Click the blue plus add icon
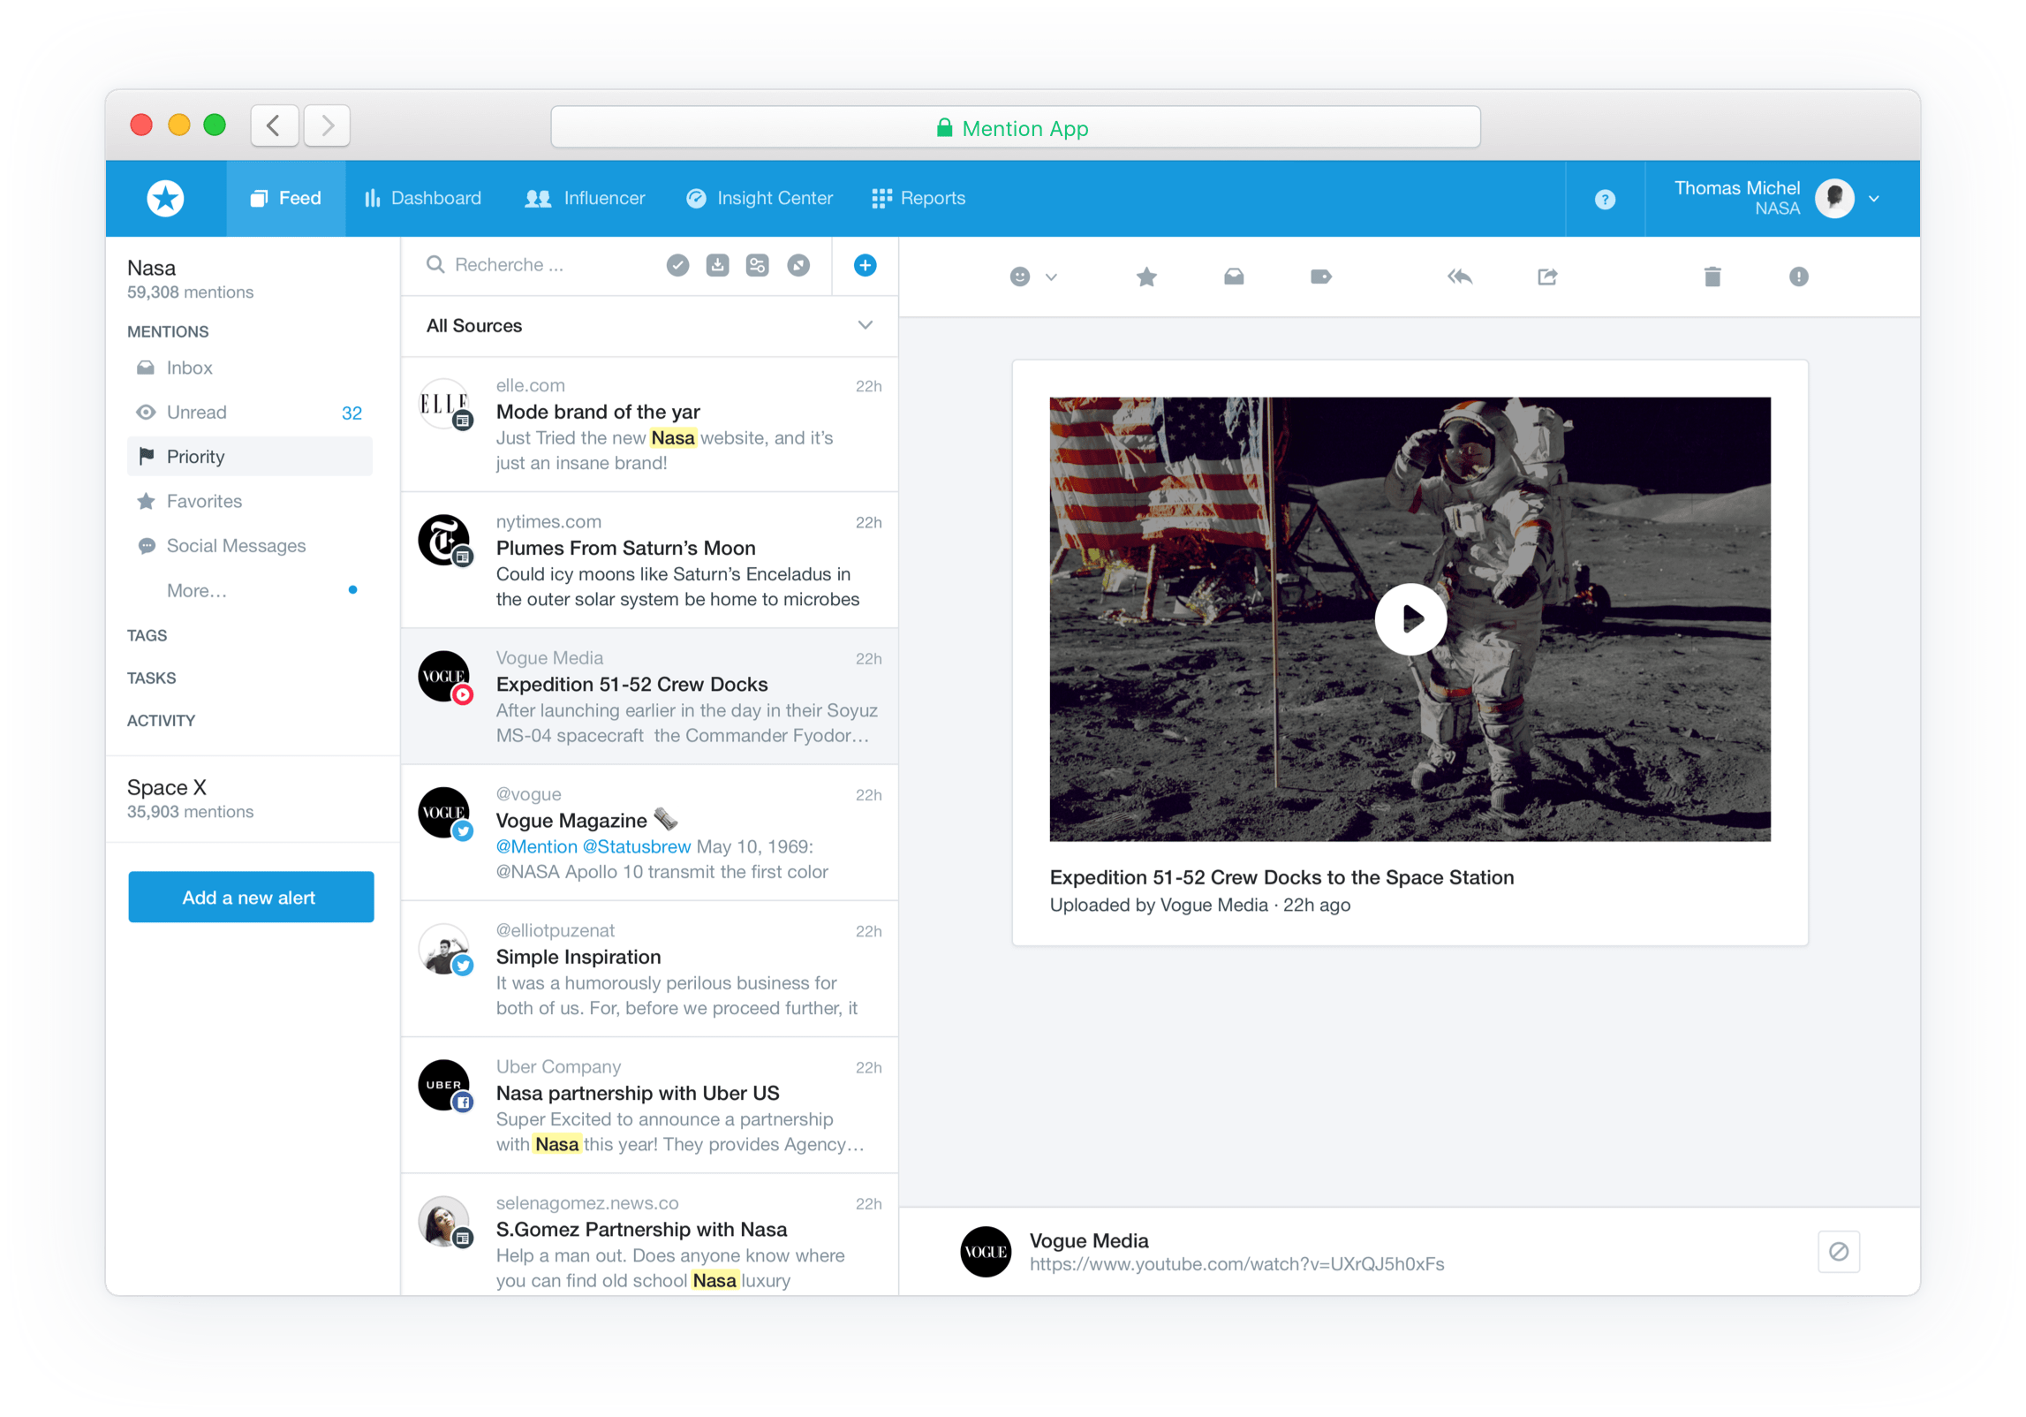This screenshot has height=1417, width=2026. 865,265
